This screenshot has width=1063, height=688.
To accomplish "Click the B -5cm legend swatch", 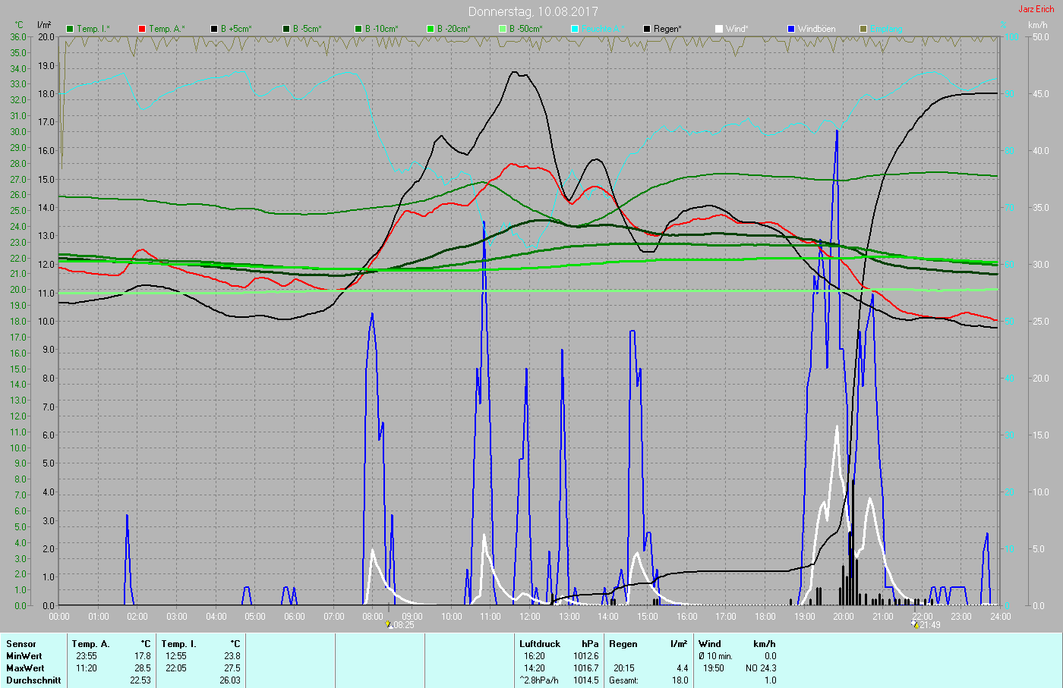I will [286, 29].
